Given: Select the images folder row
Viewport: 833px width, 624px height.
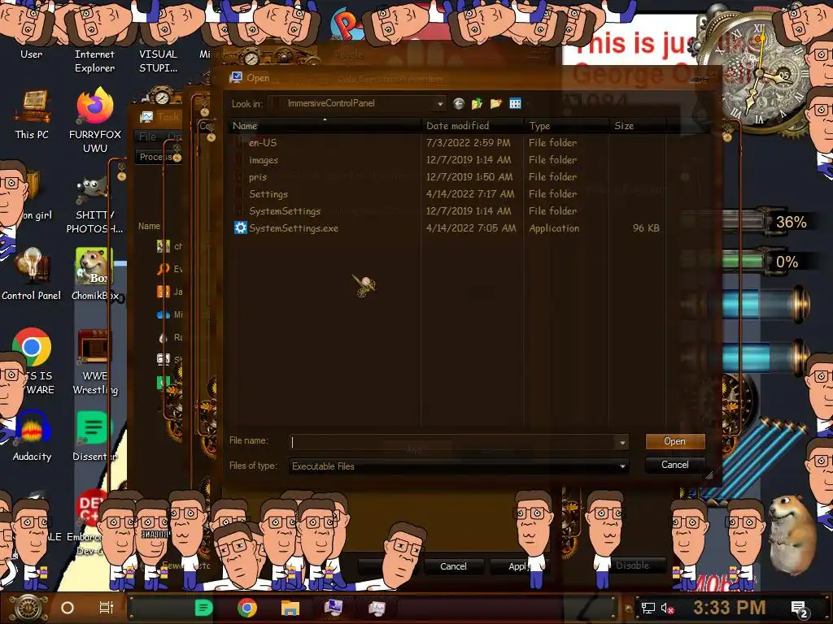Looking at the screenshot, I should [x=263, y=160].
